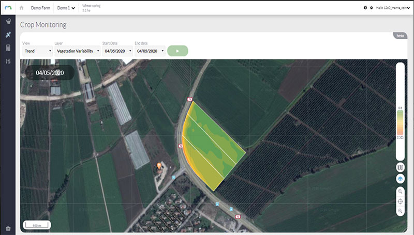The height and width of the screenshot is (235, 414).
Task: Open the calculator icon in the sidebar
Action: click(8, 48)
